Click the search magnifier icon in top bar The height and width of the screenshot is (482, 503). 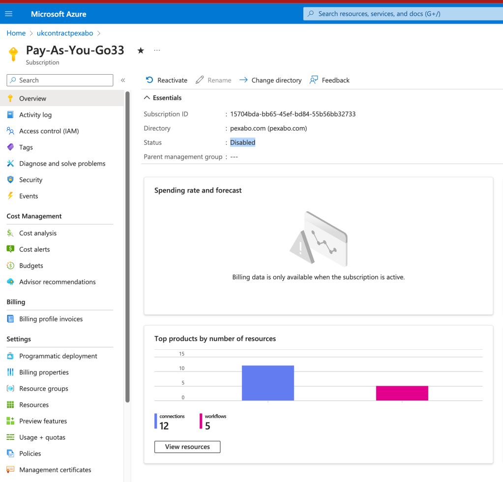click(x=311, y=13)
